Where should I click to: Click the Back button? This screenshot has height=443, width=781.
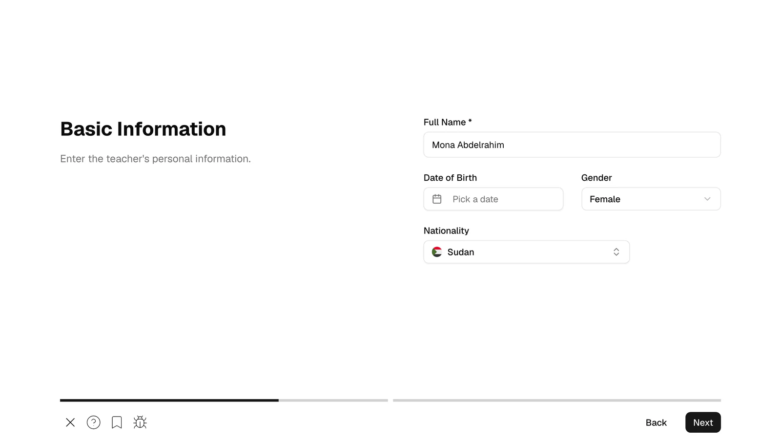(x=656, y=422)
